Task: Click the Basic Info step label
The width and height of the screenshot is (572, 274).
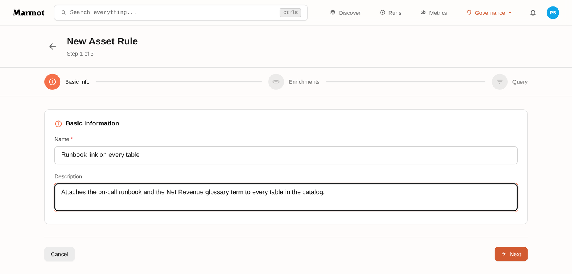Action: [x=77, y=82]
